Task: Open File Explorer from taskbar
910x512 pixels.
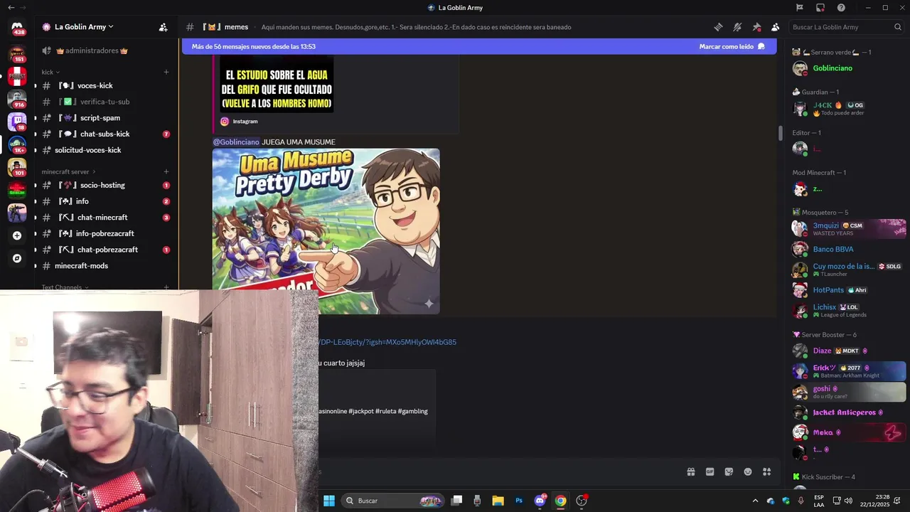Action: 498,501
